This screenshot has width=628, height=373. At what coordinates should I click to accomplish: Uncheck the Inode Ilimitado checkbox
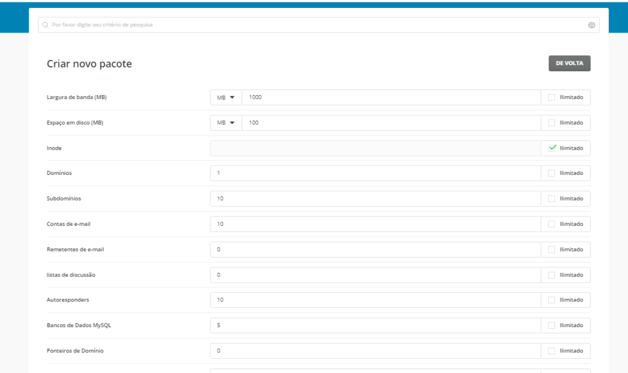point(552,148)
